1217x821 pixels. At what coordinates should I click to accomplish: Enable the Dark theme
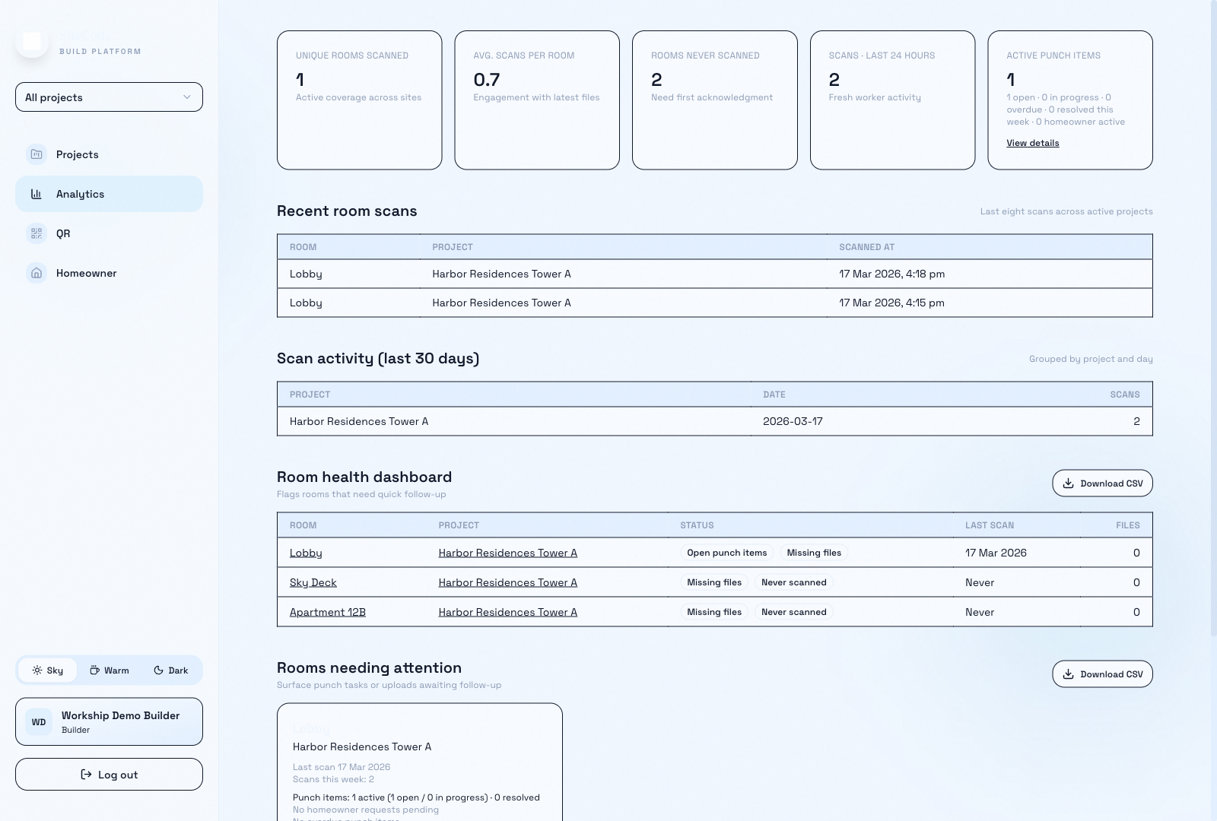tap(170, 670)
